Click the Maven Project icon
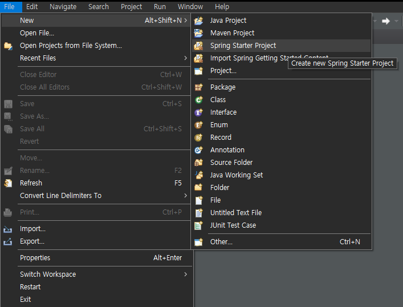Screen dimensions: 403x307 (x=198, y=33)
